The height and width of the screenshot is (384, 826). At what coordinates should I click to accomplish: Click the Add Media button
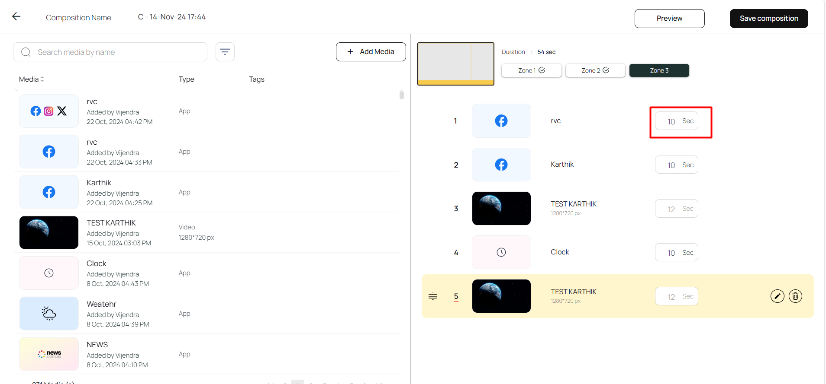pos(371,52)
